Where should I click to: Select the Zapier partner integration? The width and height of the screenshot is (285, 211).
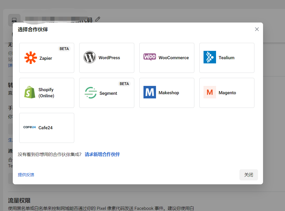pos(46,58)
